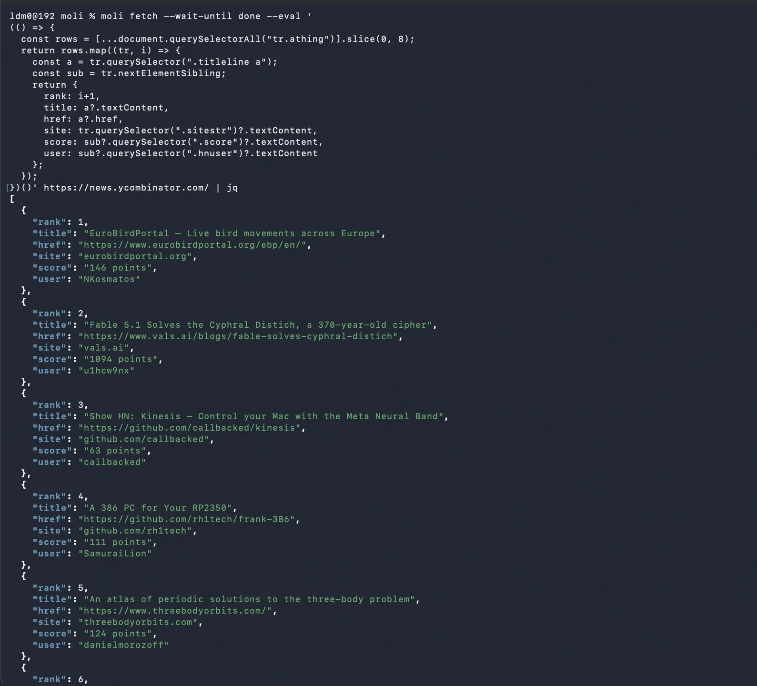
Task: Click the "| jq" pipe at command end
Action: coord(227,188)
